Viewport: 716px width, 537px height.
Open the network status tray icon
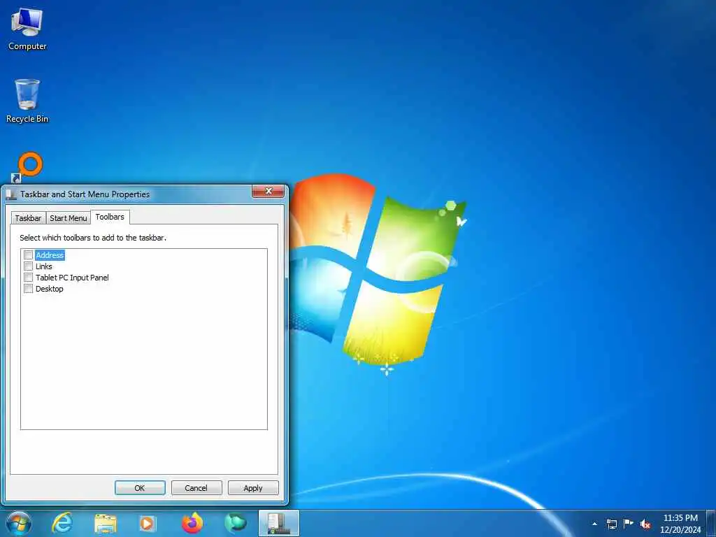click(611, 524)
